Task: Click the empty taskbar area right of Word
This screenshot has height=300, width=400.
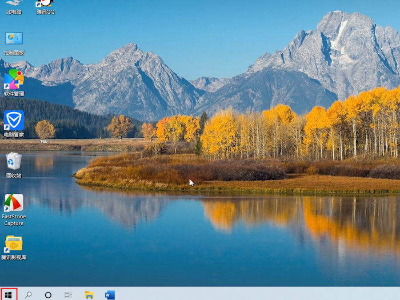Action: (257, 295)
